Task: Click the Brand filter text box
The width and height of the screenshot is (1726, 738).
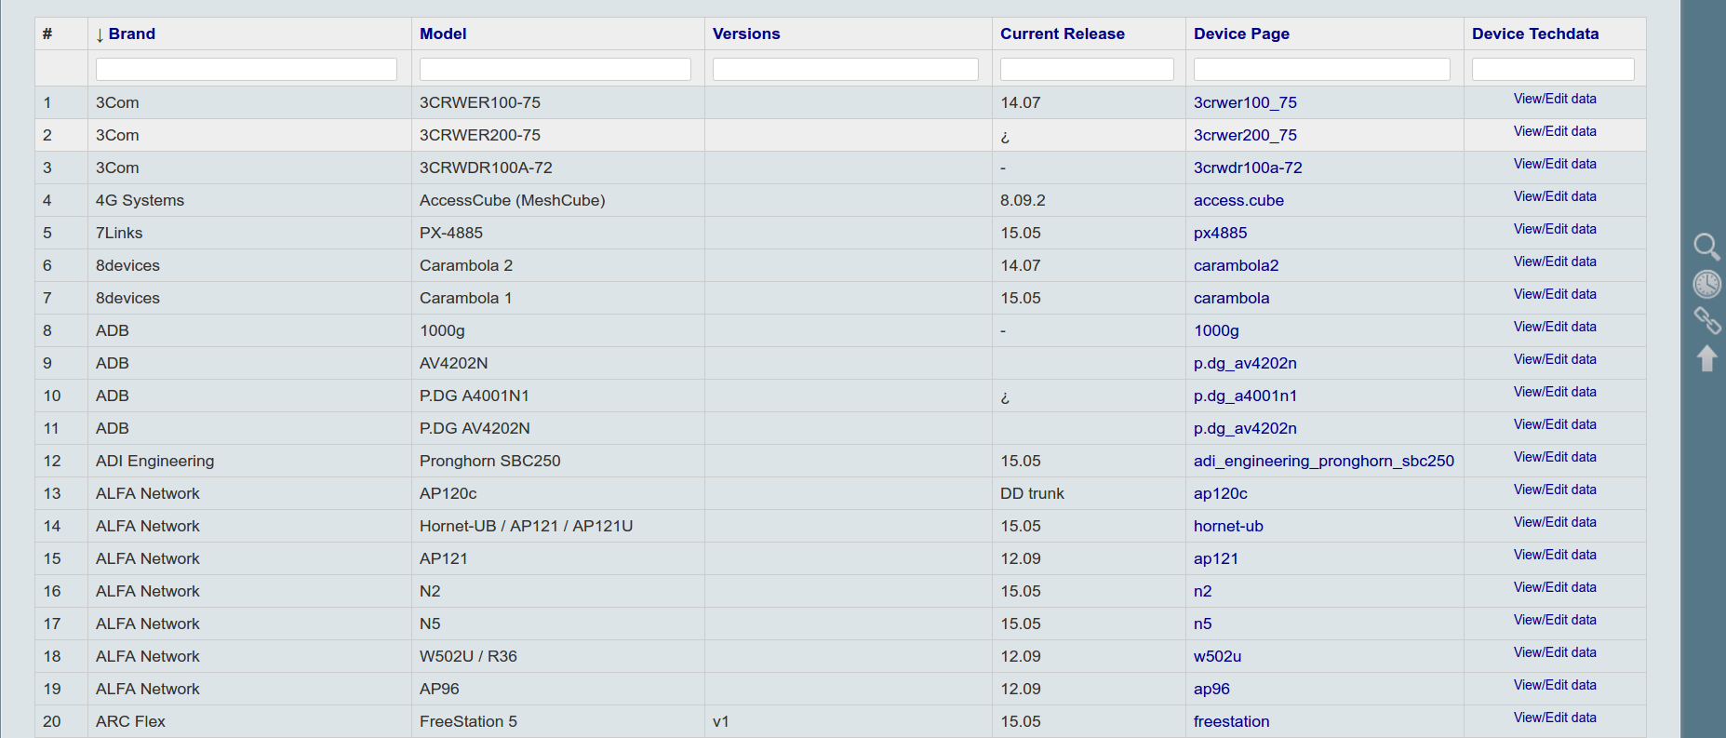Action: [x=246, y=70]
